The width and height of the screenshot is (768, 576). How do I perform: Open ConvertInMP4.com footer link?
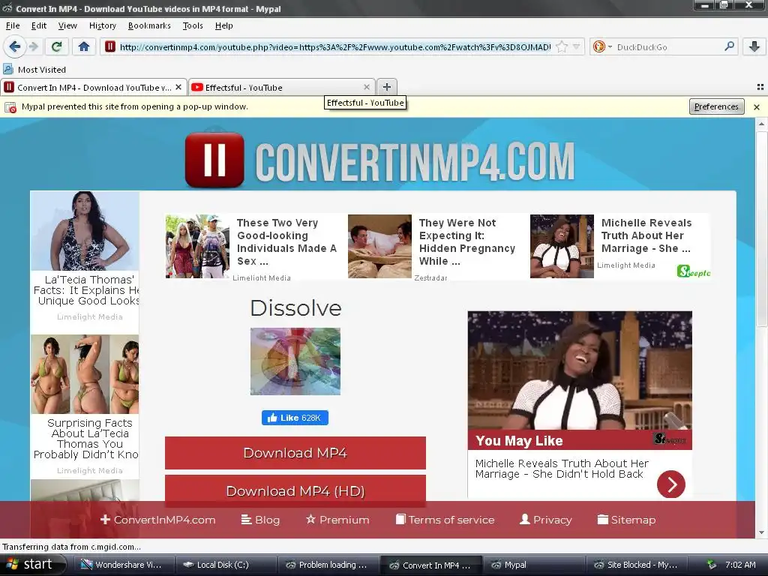pos(157,520)
